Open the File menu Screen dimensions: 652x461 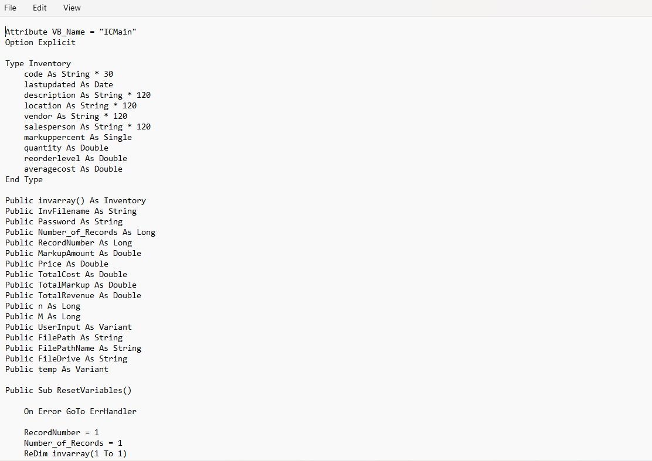point(10,8)
